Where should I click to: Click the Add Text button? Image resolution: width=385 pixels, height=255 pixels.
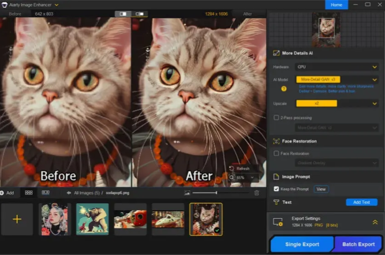[361, 202]
